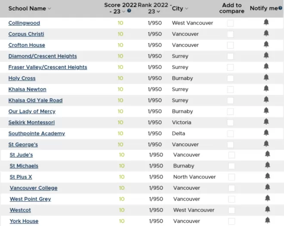
Task: Sort by the Rank 2022-23 column chevron
Action: click(x=158, y=12)
